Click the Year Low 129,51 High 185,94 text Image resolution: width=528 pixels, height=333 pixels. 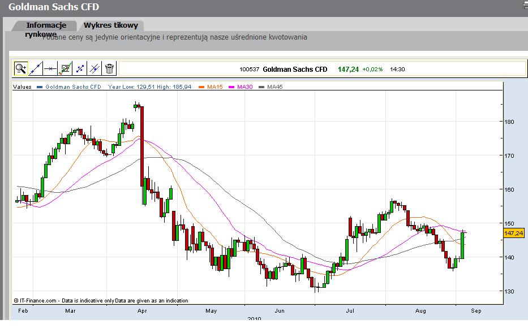(149, 87)
